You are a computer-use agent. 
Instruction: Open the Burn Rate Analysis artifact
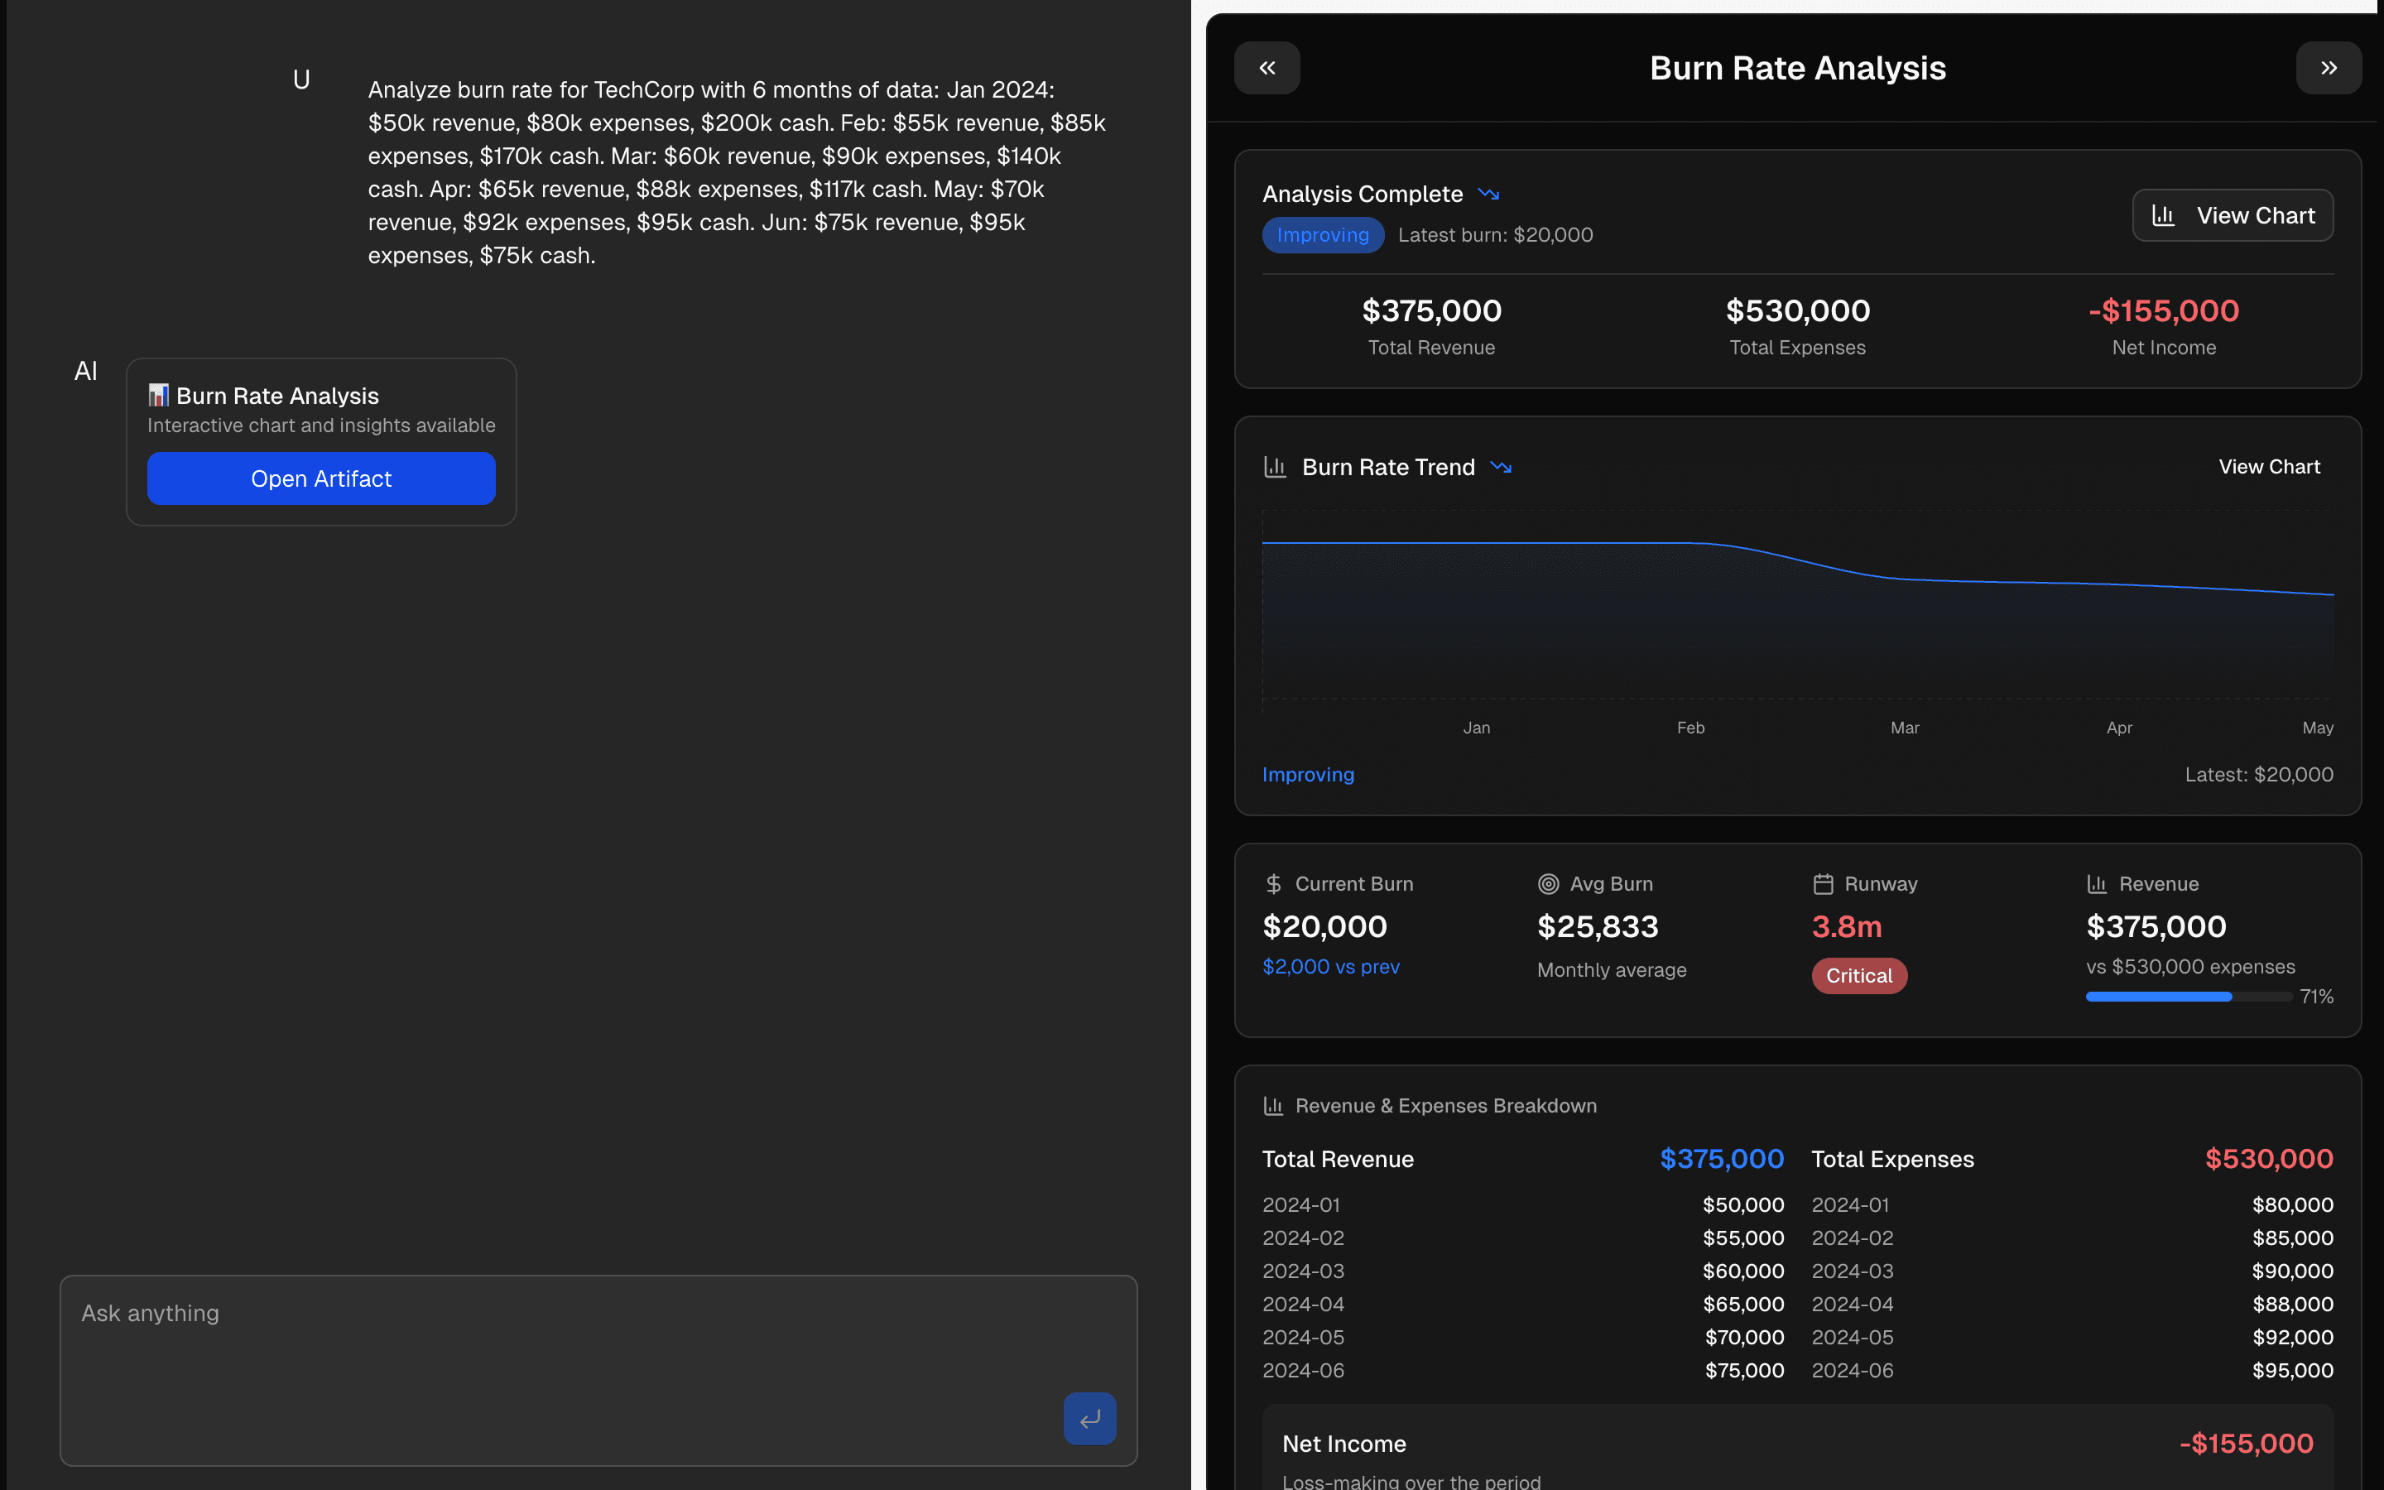pyautogui.click(x=321, y=479)
